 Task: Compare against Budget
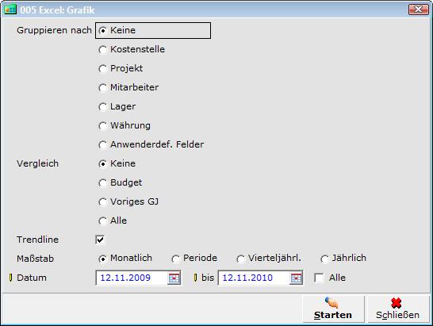(x=121, y=182)
